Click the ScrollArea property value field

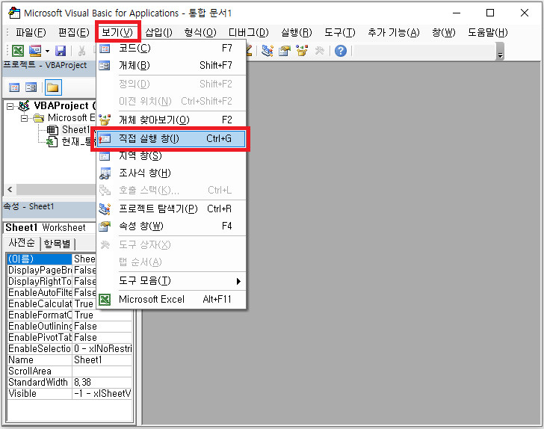[102, 371]
